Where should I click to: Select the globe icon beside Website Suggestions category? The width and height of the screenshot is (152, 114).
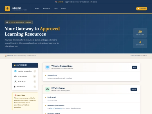pyautogui.click(x=15, y=71)
